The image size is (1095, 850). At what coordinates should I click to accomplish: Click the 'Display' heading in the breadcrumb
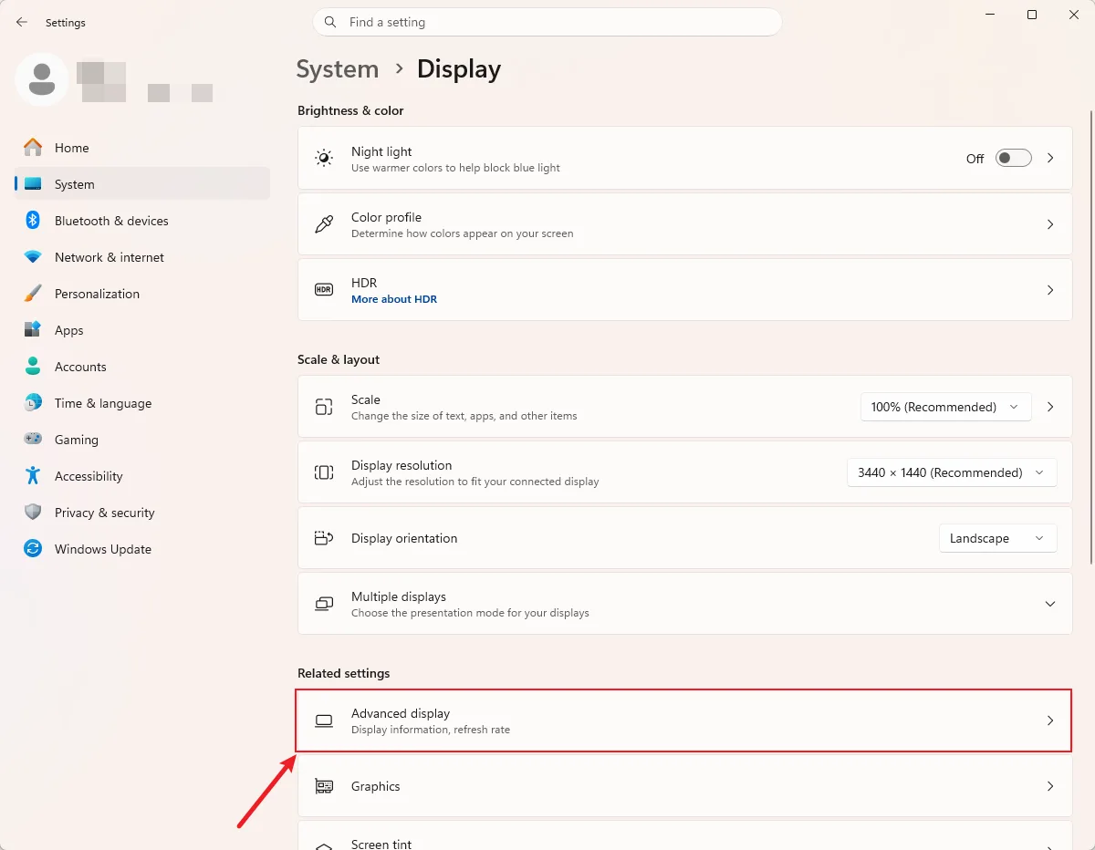coord(459,69)
